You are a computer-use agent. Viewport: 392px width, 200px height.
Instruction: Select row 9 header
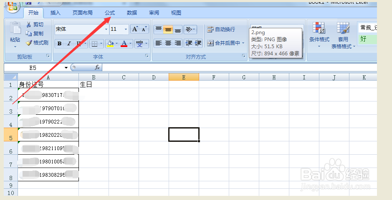pos(11,185)
